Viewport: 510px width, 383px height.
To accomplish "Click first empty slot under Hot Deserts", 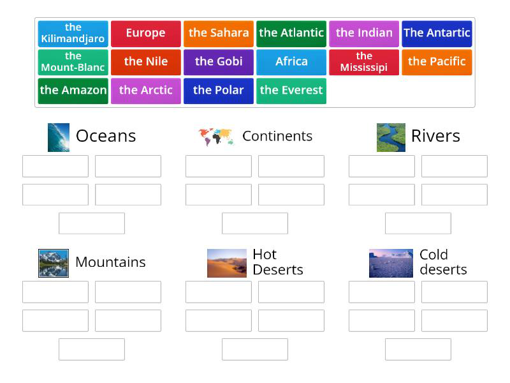I will point(219,292).
